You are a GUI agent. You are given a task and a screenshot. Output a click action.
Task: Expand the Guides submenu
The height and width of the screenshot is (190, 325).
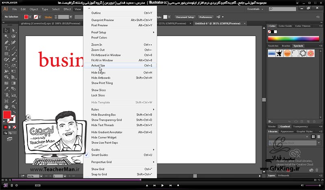coord(120,149)
